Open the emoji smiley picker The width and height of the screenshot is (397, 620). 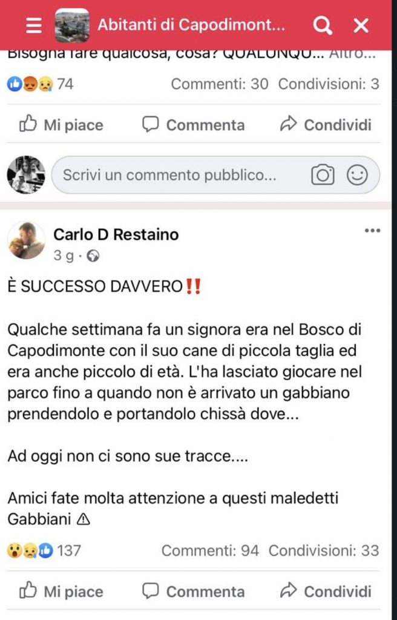[357, 175]
